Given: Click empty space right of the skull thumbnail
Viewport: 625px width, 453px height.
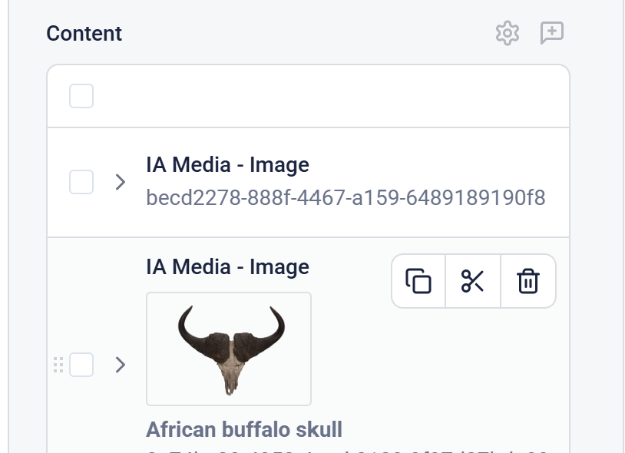Looking at the screenshot, I should point(430,361).
